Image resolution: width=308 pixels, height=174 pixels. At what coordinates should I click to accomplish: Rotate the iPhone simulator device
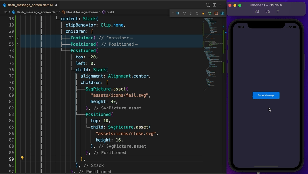(x=278, y=12)
